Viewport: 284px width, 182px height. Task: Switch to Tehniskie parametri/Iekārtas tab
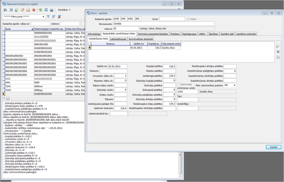[x=153, y=34]
